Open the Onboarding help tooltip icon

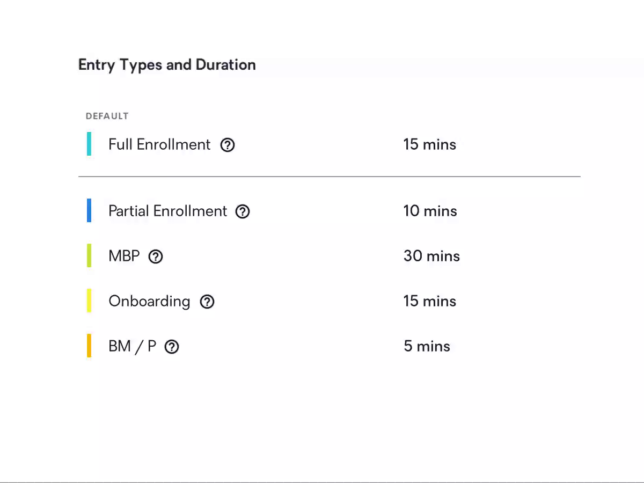coord(207,302)
